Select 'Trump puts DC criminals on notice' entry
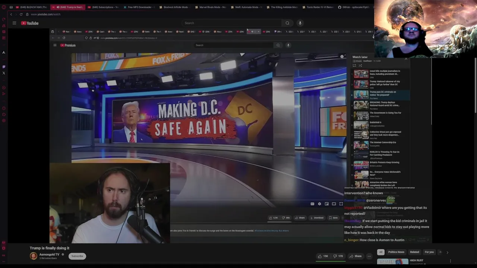Image resolution: width=477 pixels, height=268 pixels. (380, 95)
